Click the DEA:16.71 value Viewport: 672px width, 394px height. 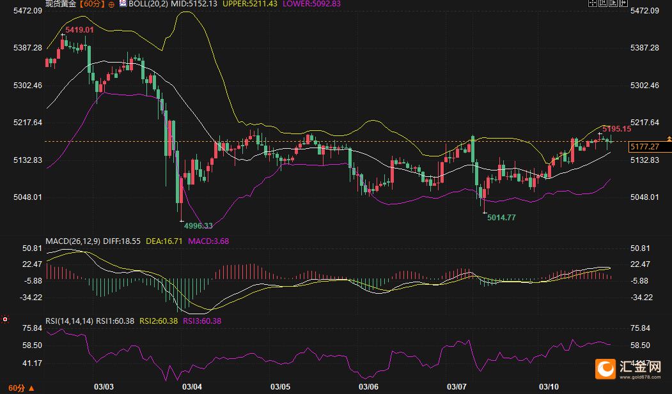click(164, 241)
